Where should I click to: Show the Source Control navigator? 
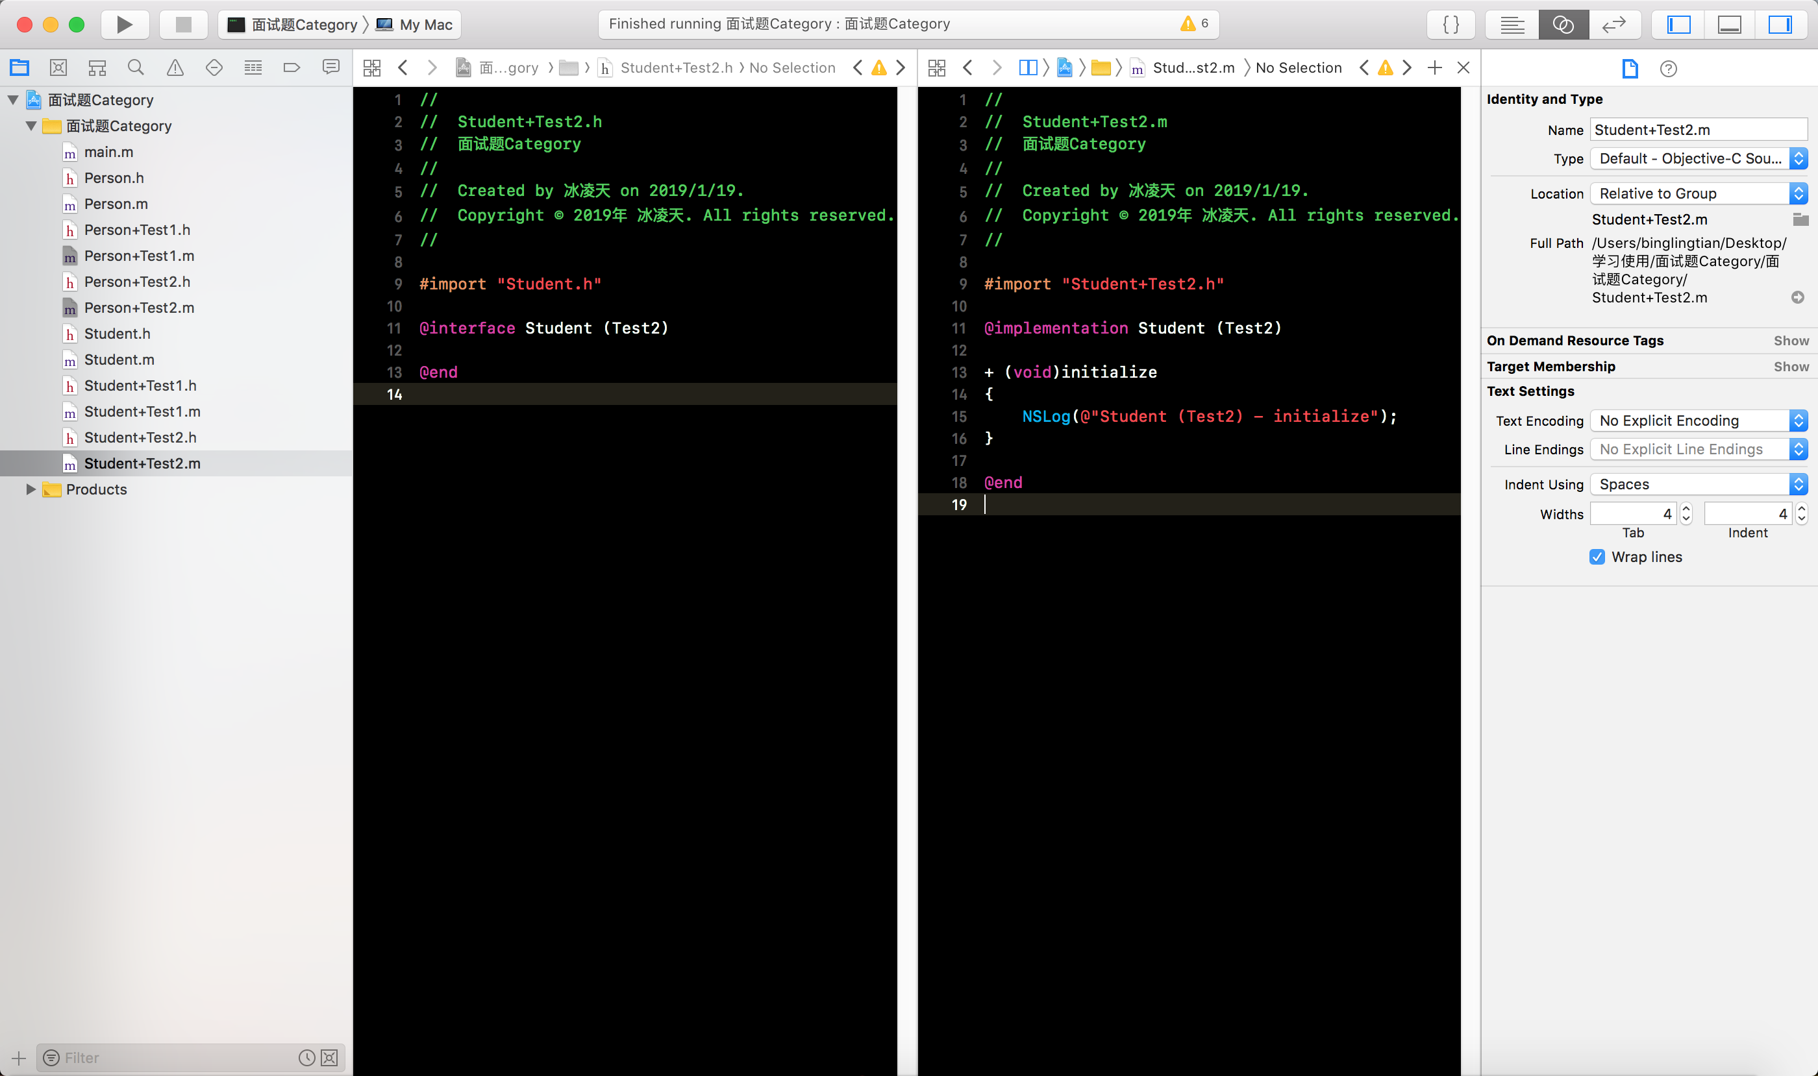[58, 68]
